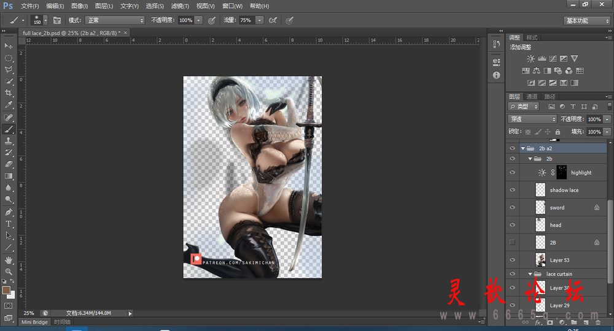This screenshot has width=614, height=331.
Task: Show the hidden 2B layer
Action: (512, 242)
